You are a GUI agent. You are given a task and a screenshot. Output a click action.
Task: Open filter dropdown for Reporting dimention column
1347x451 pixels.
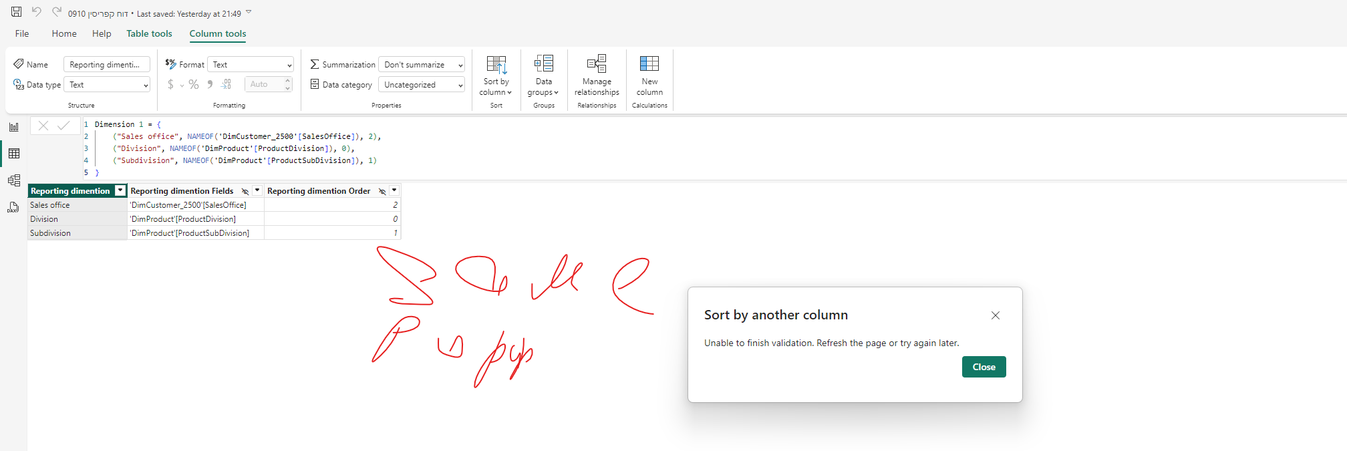120,190
